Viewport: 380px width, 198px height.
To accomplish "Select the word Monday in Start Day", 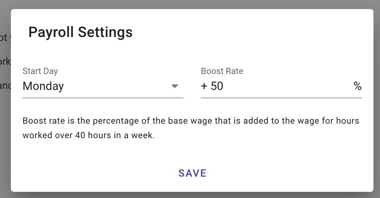I will coord(43,86).
